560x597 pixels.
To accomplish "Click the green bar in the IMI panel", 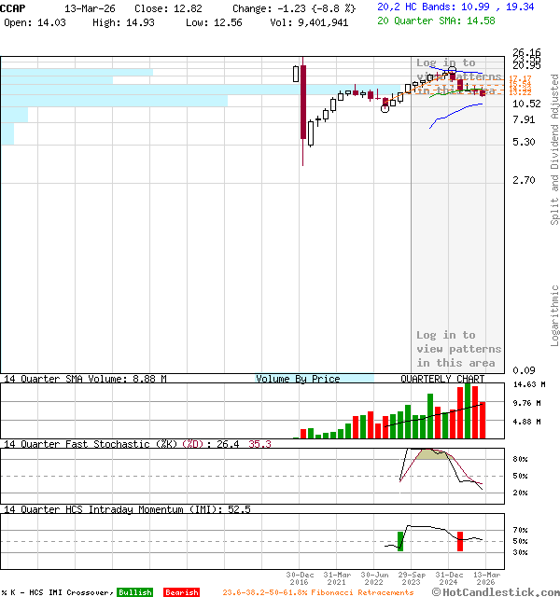I will pyautogui.click(x=400, y=540).
